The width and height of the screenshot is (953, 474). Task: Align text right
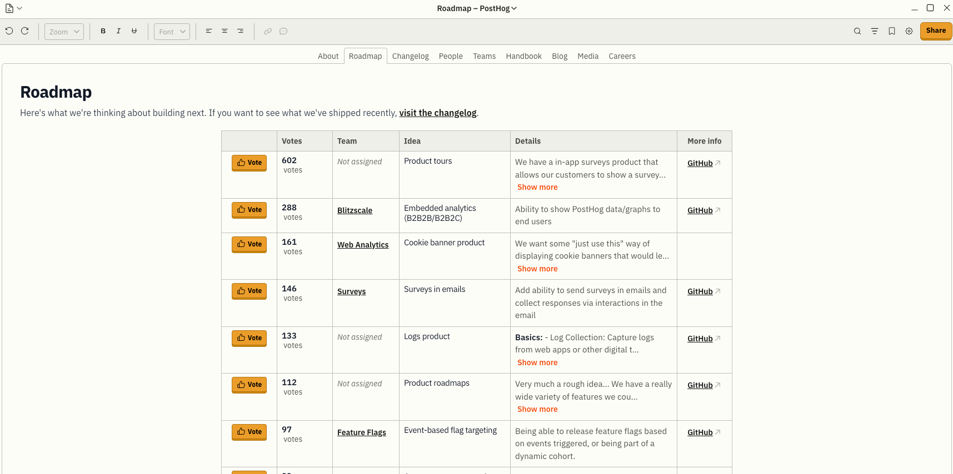240,31
